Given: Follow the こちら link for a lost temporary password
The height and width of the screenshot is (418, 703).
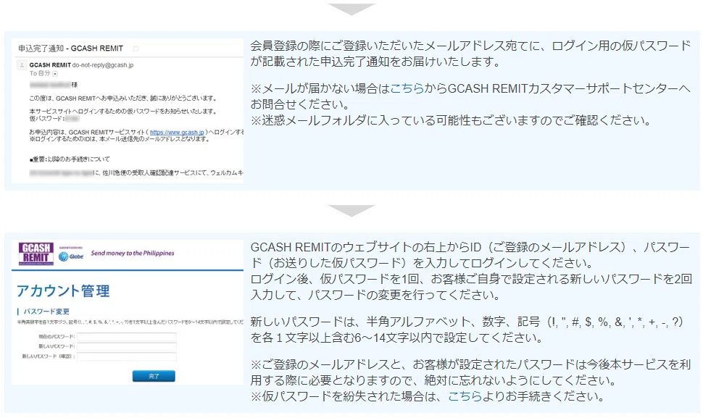Looking at the screenshot, I should (x=465, y=396).
